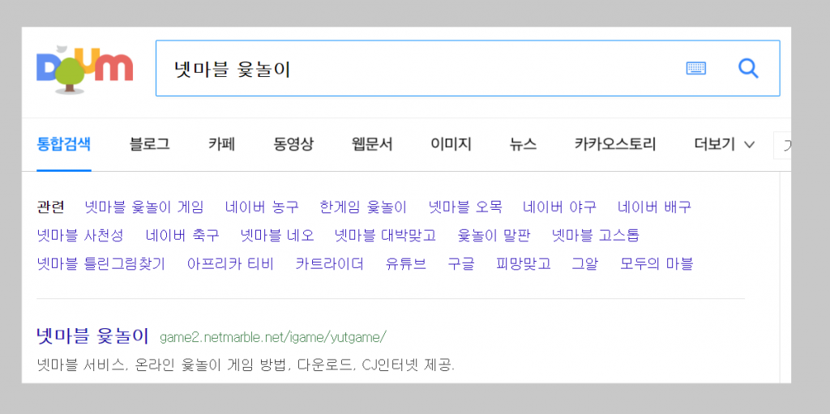The height and width of the screenshot is (414, 830).
Task: Open related search 넷마블 사천성
Action: coord(80,235)
